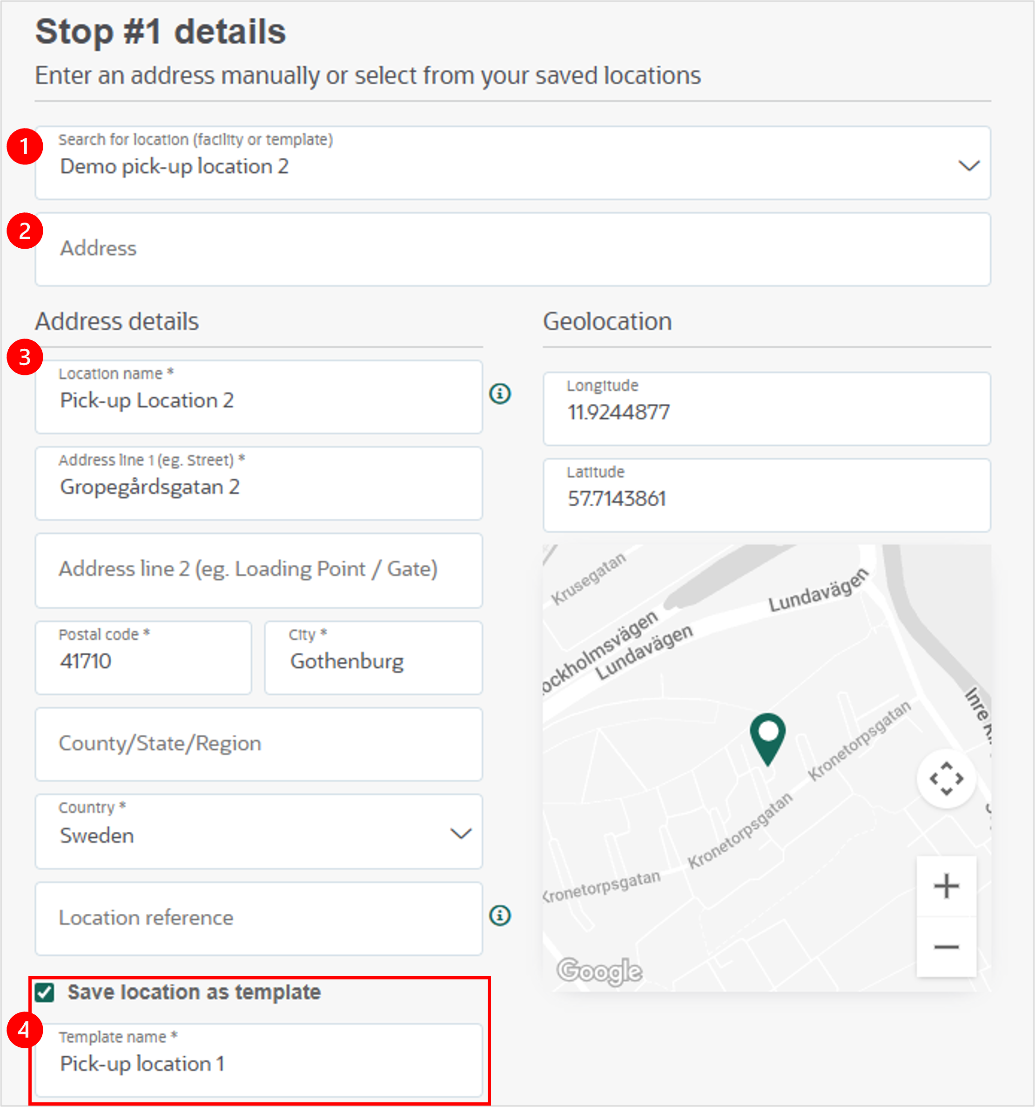The height and width of the screenshot is (1107, 1035).
Task: Click the Geolocation heading
Action: click(x=607, y=321)
